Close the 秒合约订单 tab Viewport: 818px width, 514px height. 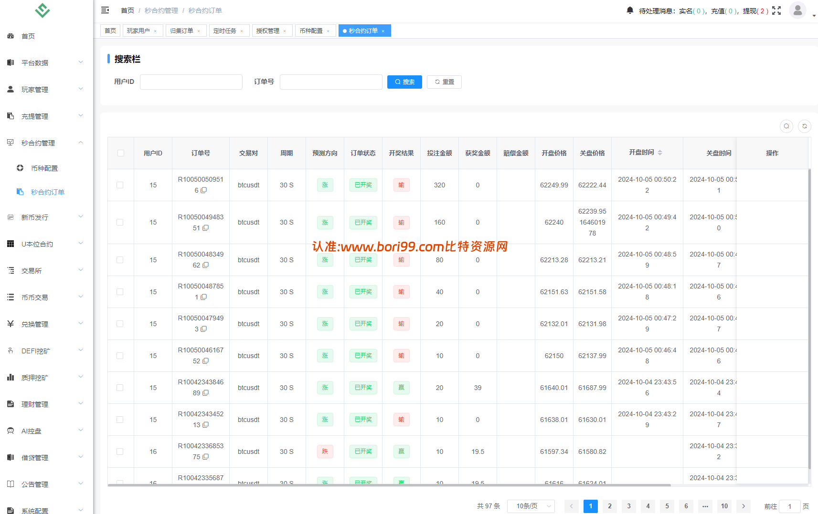point(383,31)
